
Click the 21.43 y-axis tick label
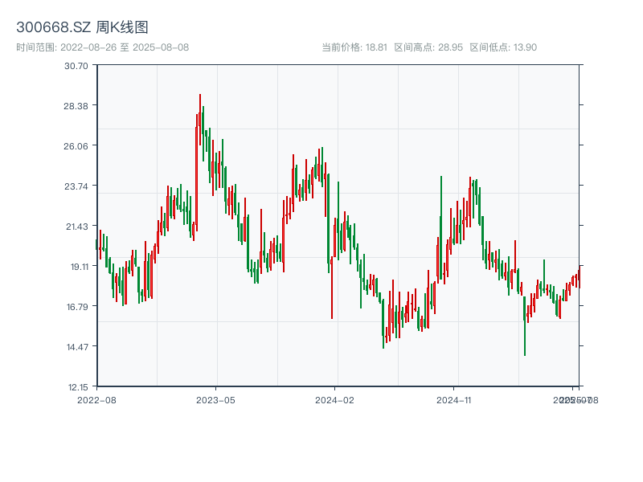point(76,227)
